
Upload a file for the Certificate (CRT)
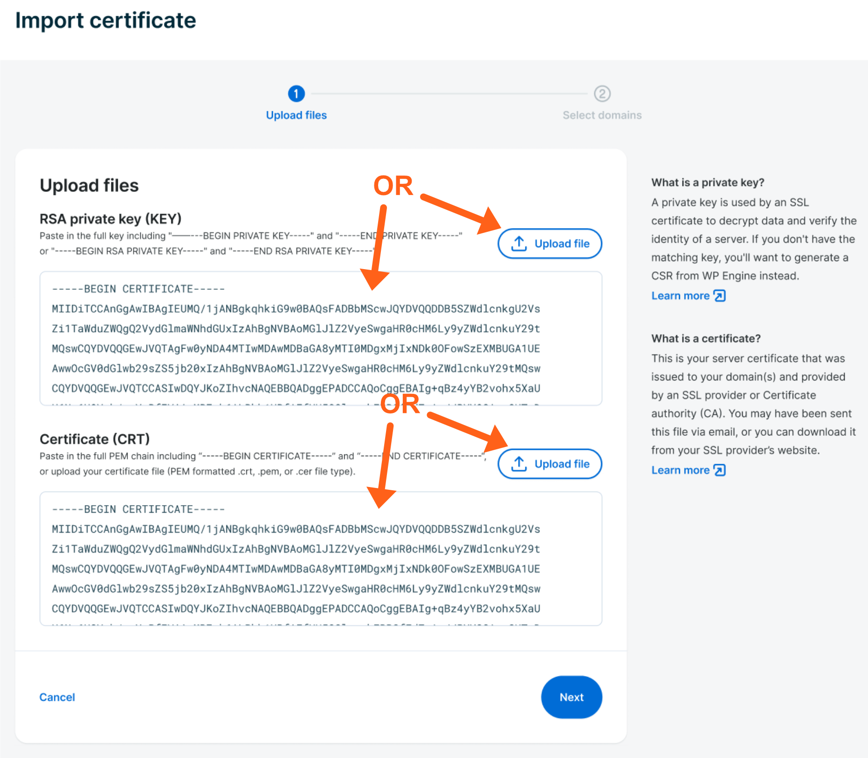pyautogui.click(x=549, y=464)
